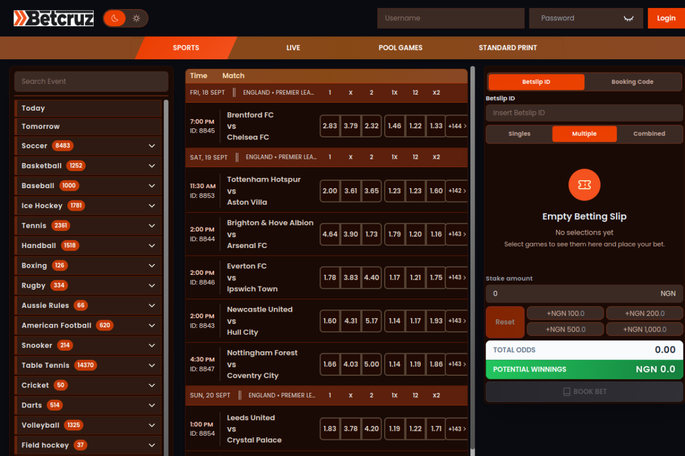Expand the Soccer category chevron

152,146
